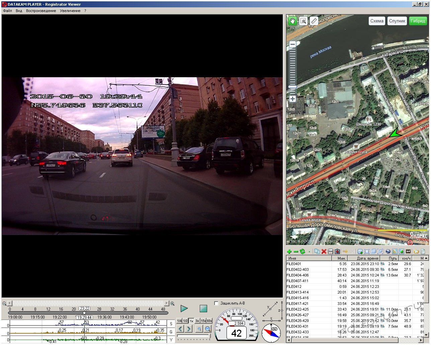Open the Воспроизведение menu
This screenshot has width=431, height=345.
pos(41,11)
